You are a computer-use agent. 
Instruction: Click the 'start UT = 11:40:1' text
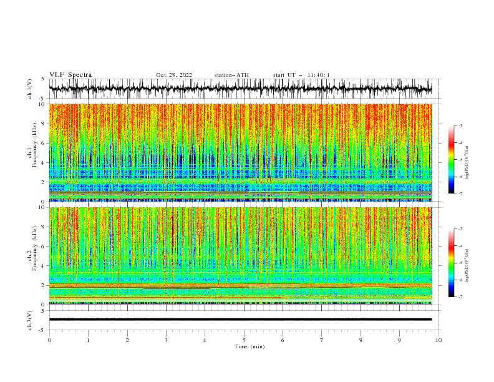click(x=301, y=75)
